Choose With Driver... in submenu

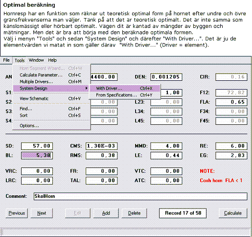coord(125,88)
